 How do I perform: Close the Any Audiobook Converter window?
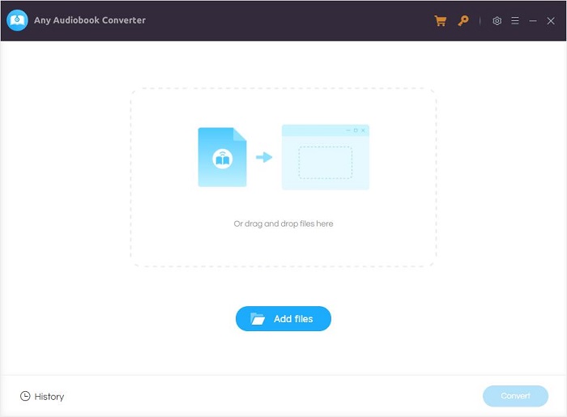(550, 21)
